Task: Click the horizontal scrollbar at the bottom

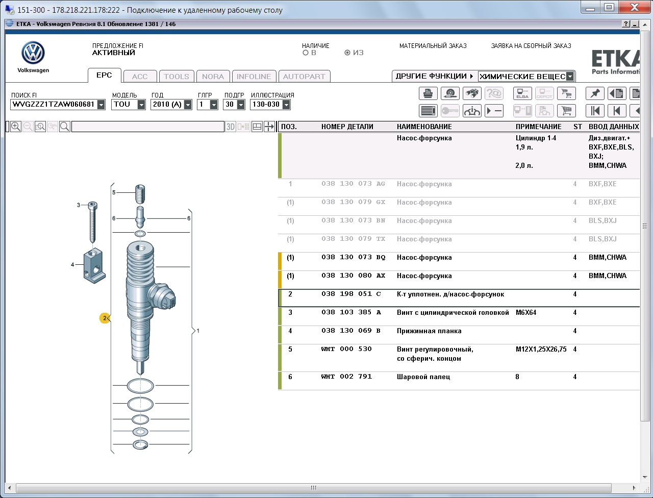Action: tap(314, 488)
